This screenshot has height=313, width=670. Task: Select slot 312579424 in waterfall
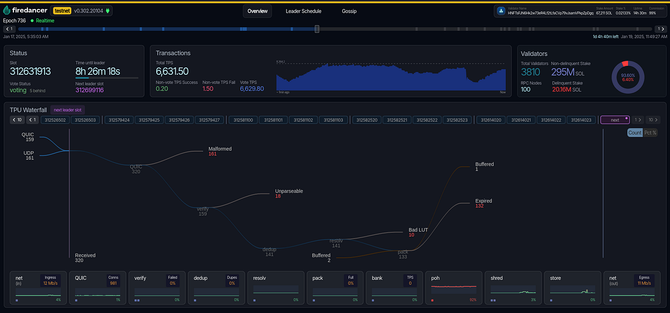pos(119,119)
